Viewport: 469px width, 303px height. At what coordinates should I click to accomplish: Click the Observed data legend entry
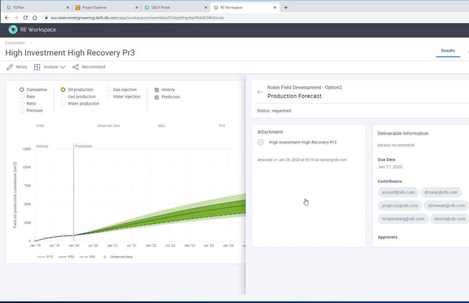coord(118,257)
